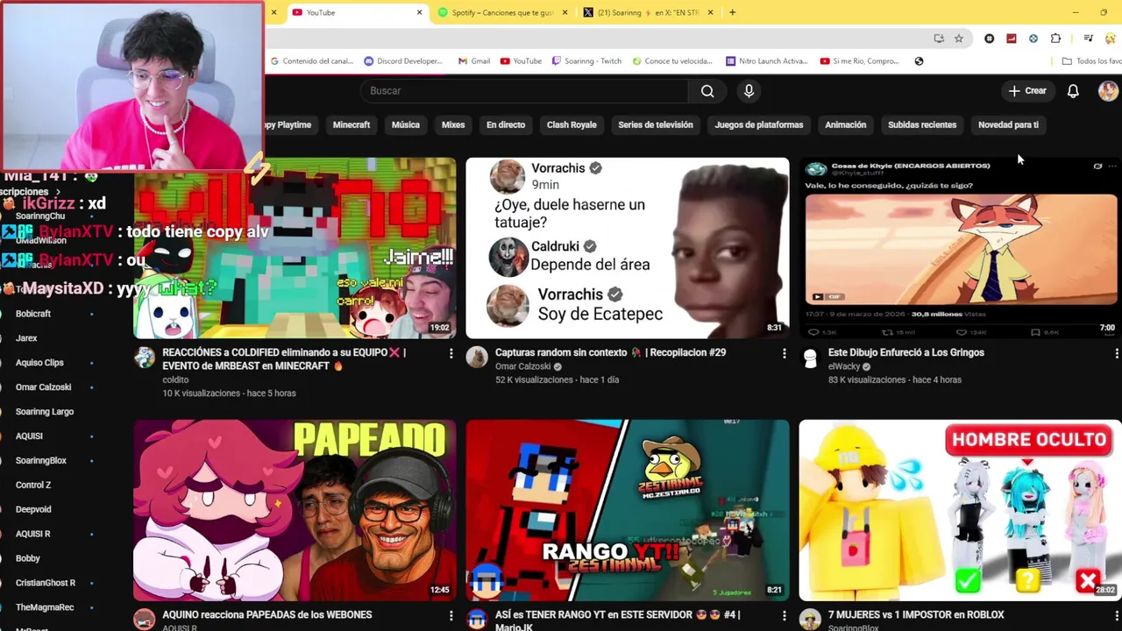
Task: Bookmark this page with the star icon
Action: coord(959,39)
